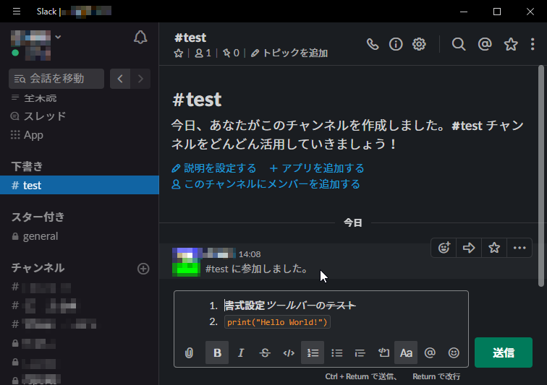
Task: Open notification bell settings
Action: 140,38
